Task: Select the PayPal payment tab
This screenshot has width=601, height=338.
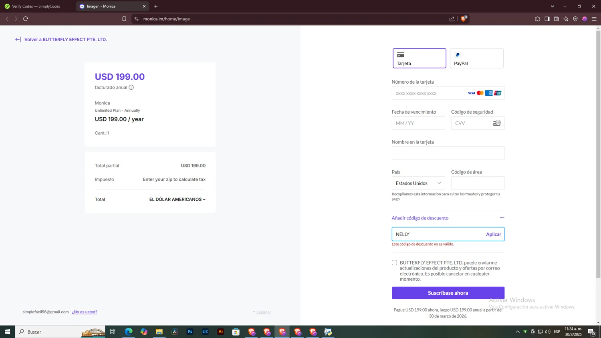Action: pyautogui.click(x=477, y=58)
